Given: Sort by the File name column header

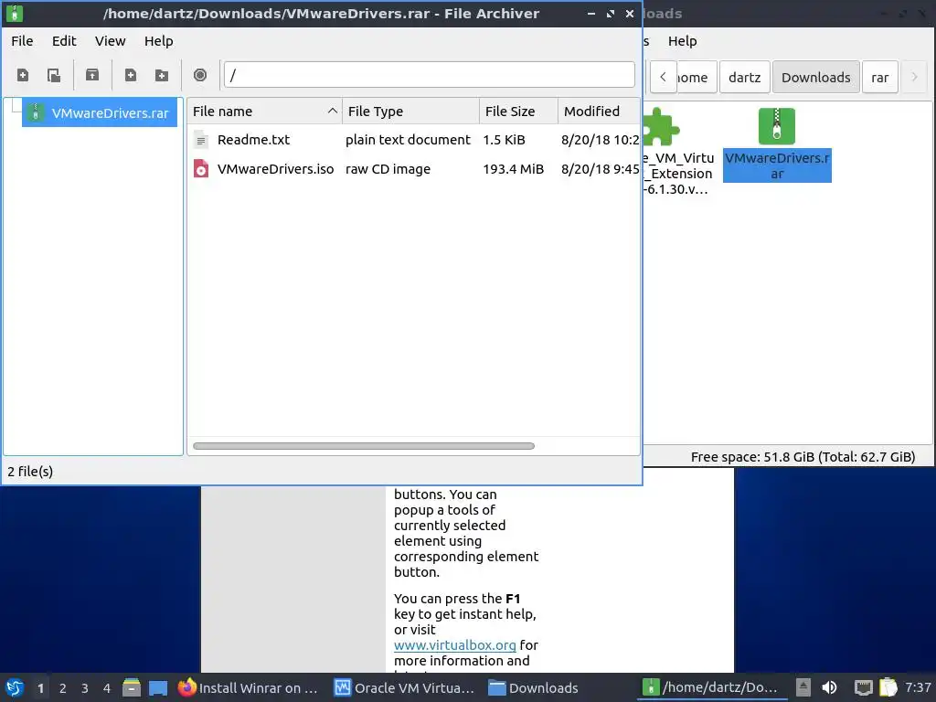Looking at the screenshot, I should click(x=264, y=112).
